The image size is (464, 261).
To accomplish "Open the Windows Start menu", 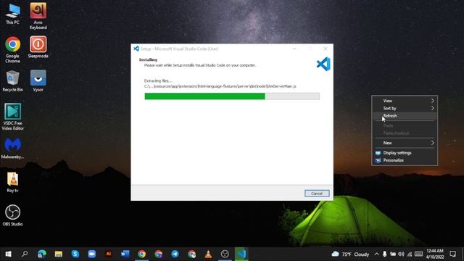I will coord(8,254).
